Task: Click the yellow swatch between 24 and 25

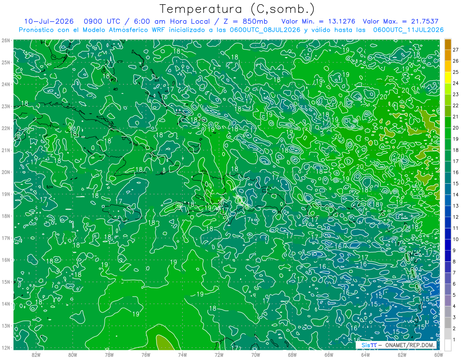Action: (448, 77)
